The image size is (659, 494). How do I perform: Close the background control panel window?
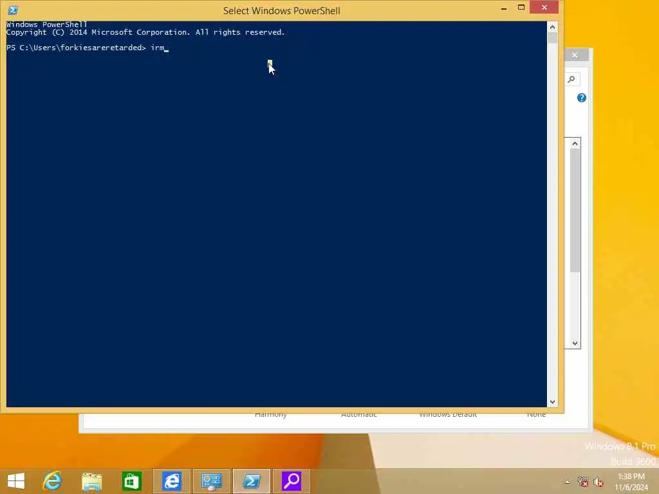[575, 55]
